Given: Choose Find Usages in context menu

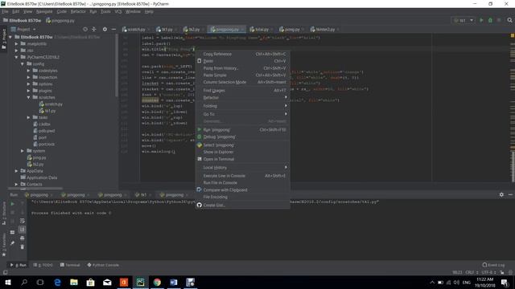Looking at the screenshot, I should 242,91.
